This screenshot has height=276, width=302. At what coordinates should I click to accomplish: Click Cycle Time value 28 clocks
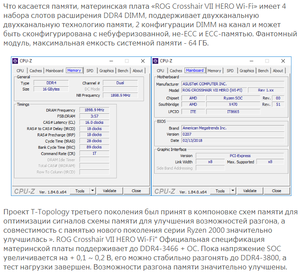(x=94, y=141)
